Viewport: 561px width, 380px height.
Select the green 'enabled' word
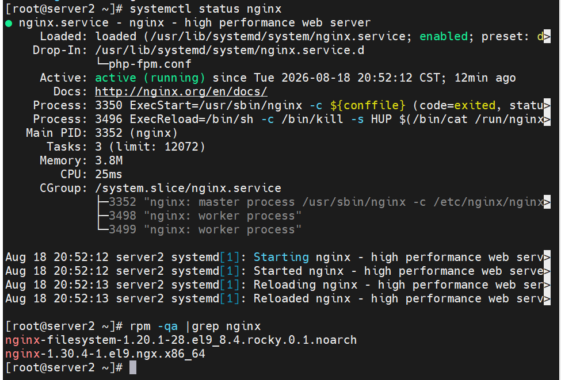(x=443, y=36)
